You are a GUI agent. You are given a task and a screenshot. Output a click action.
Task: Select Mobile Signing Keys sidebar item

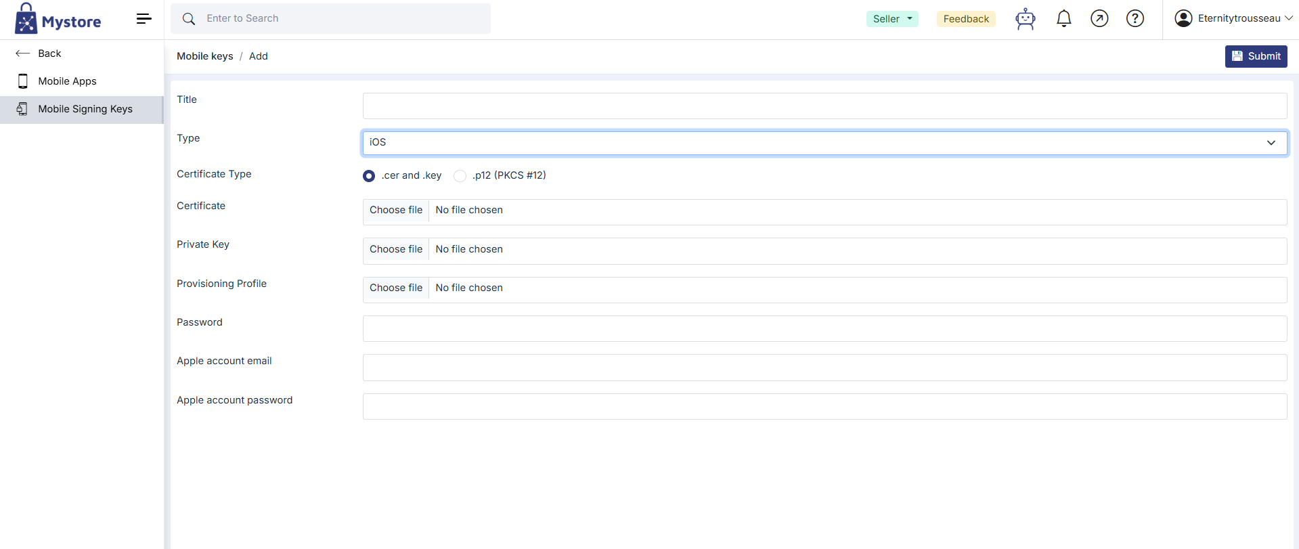(x=85, y=109)
